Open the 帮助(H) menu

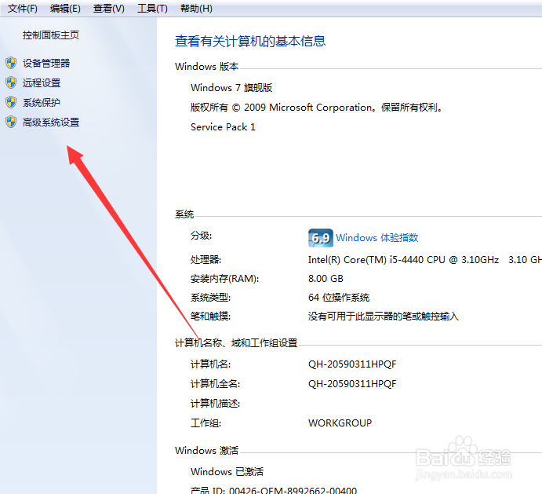pyautogui.click(x=196, y=9)
